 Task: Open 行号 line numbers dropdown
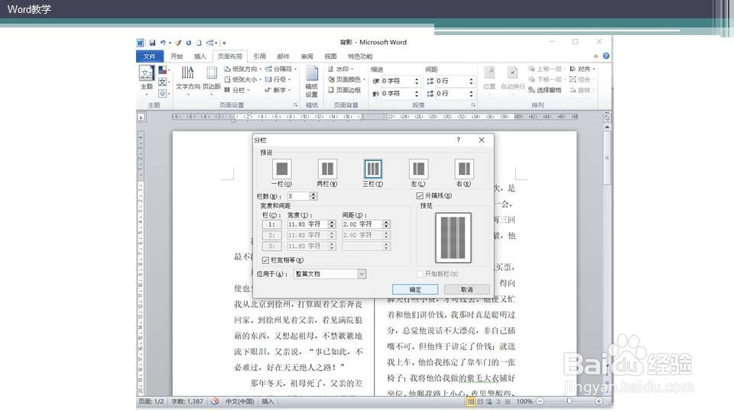coord(278,79)
